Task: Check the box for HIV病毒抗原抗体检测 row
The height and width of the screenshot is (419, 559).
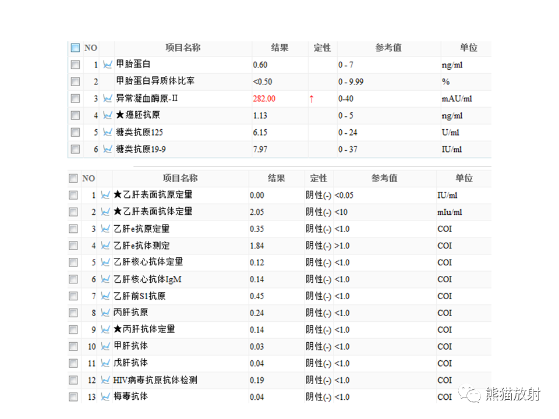Action: click(73, 380)
